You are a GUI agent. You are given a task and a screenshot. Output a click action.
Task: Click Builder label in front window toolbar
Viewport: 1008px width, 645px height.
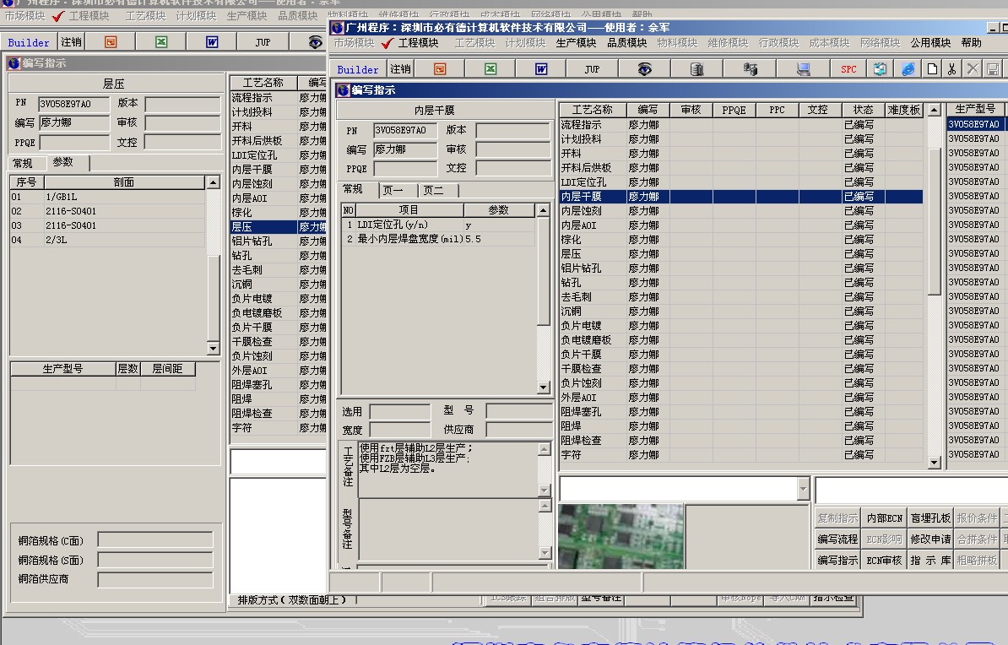coord(357,69)
